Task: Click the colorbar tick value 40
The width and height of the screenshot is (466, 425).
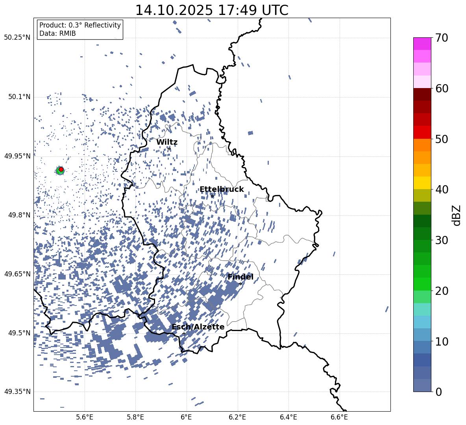Action: point(442,190)
